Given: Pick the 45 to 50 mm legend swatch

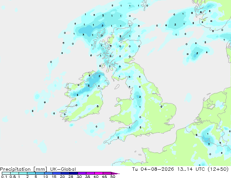Looking at the screenshot, I should tap(107, 173).
